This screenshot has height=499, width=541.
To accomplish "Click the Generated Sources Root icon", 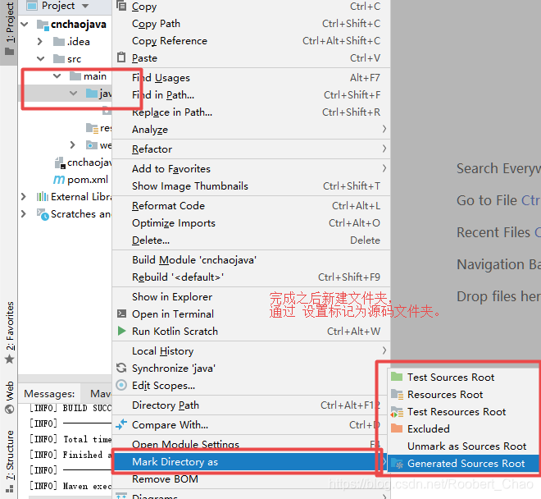I will 397,464.
